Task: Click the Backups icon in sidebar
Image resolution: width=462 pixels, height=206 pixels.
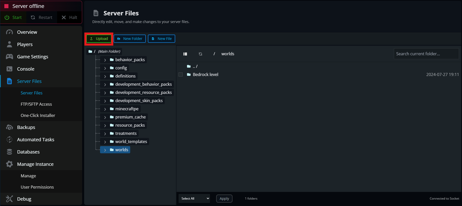Action: click(x=9, y=127)
